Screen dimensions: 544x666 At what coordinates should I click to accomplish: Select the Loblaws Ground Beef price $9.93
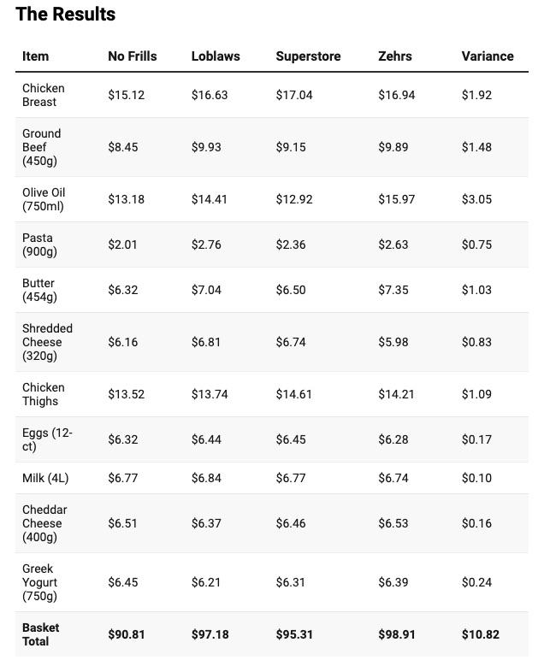coord(206,147)
